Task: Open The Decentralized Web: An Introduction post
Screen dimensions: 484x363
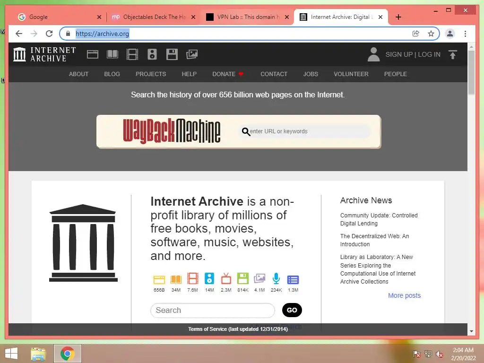Action: point(374,240)
